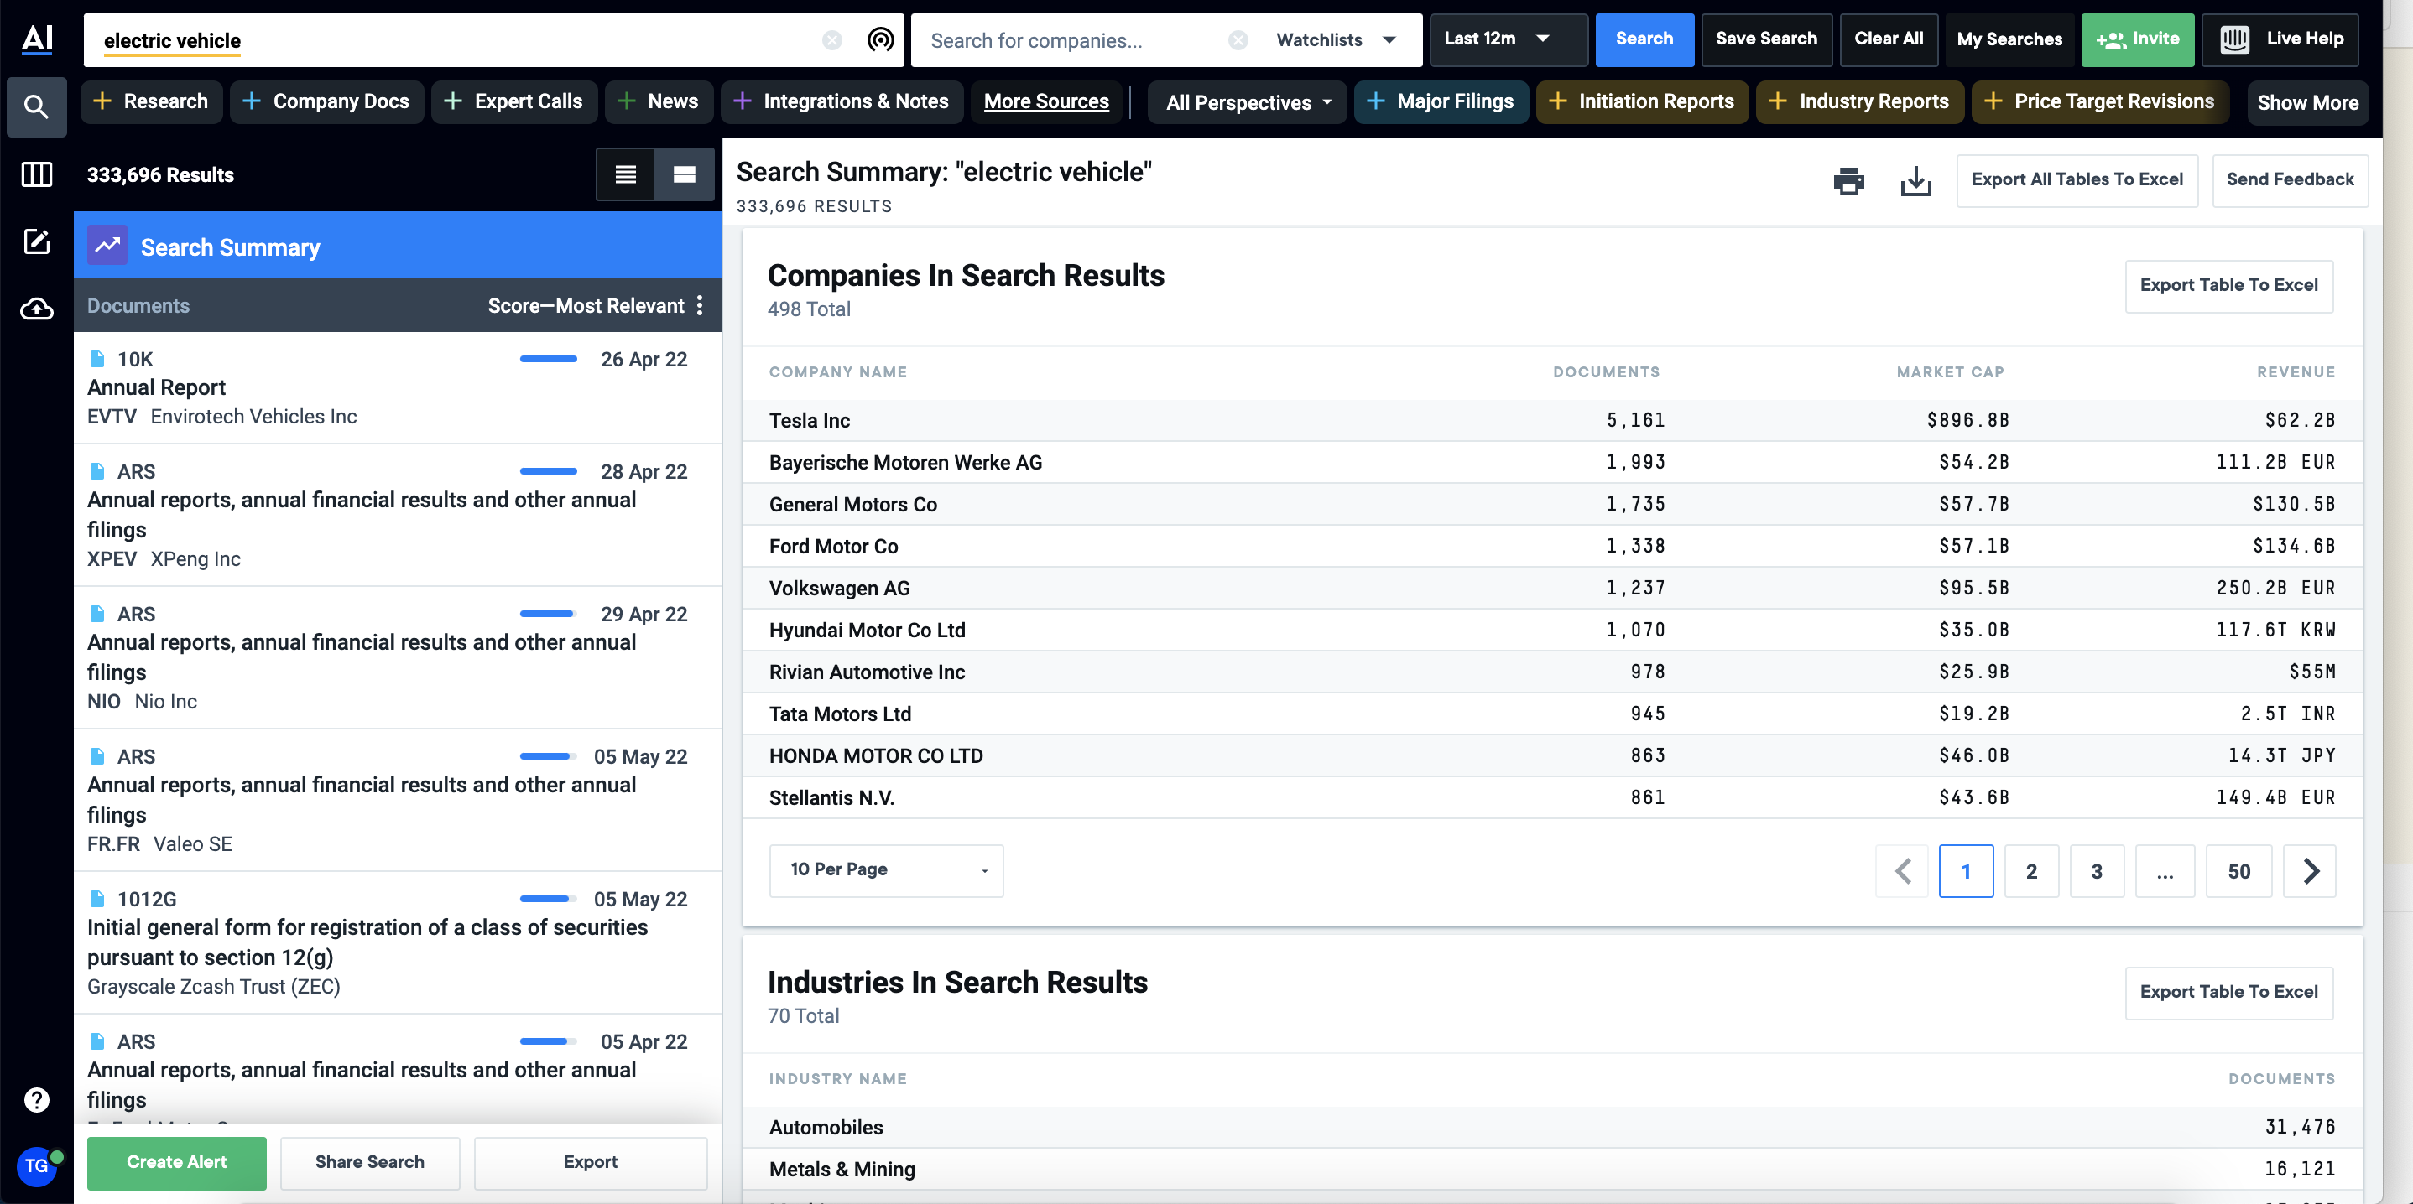Change the 10 Per Page dropdown
Viewport: 2413px width, 1204px height.
click(x=886, y=870)
